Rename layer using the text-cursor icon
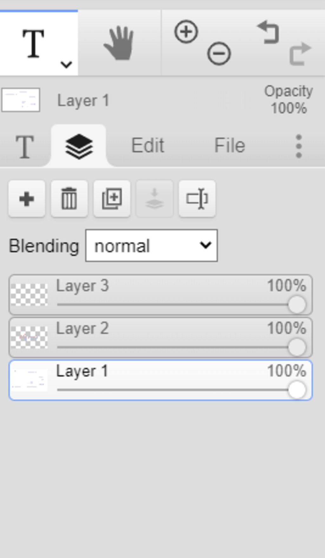 tap(197, 199)
